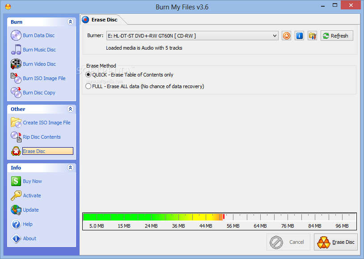Click the Burn Video Disc film reel icon
364x259 pixels.
tap(16, 64)
